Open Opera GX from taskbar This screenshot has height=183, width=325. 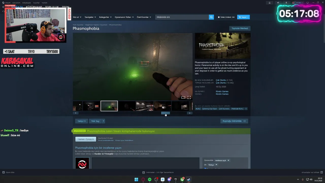[143, 179]
